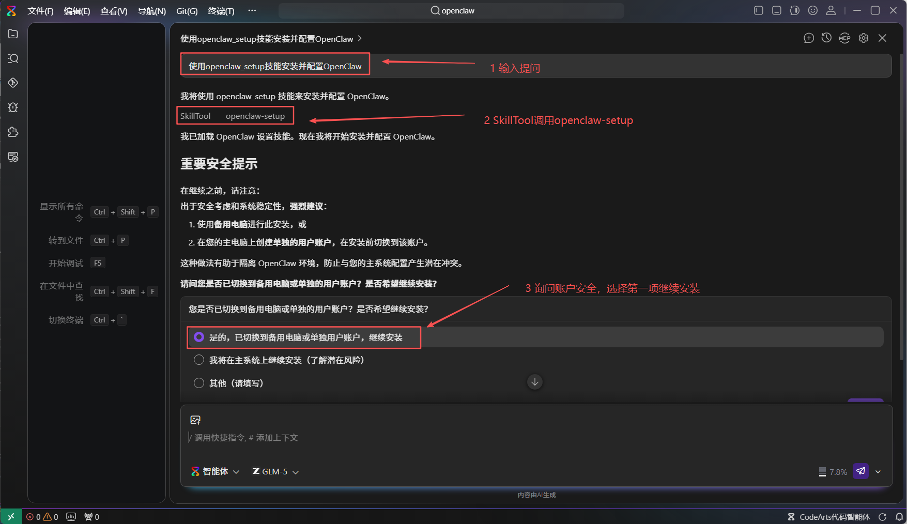Image resolution: width=907 pixels, height=524 pixels.
Task: Open the Debug panel bug icon
Action: 13,107
